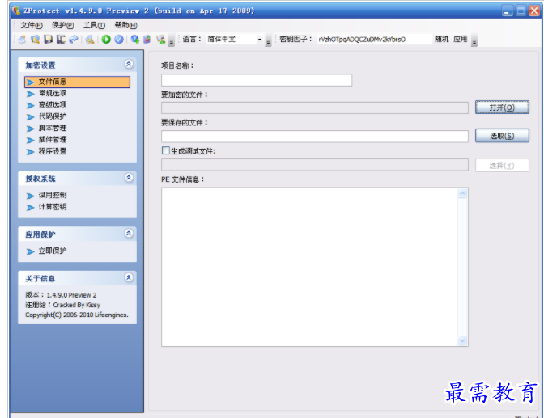Image resolution: width=544 pixels, height=418 pixels.
Task: Click PE info scrollbar up arrow
Action: click(x=462, y=193)
